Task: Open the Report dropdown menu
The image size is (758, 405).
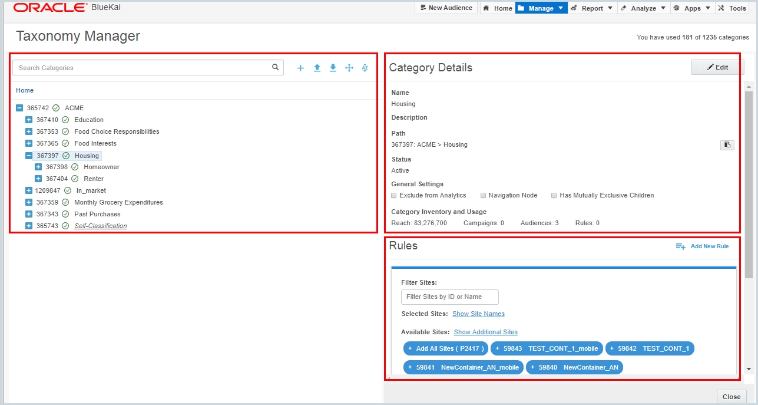Action: (592, 8)
